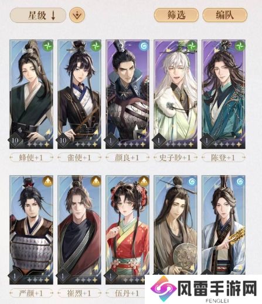This screenshot has width=262, height=304.
Task: Click the green element icon on 蜂使 card
Action: click(48, 46)
